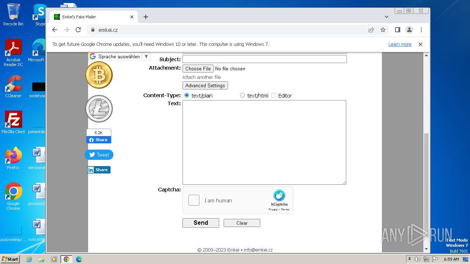
Task: Check the I am human captcha box
Action: point(194,200)
